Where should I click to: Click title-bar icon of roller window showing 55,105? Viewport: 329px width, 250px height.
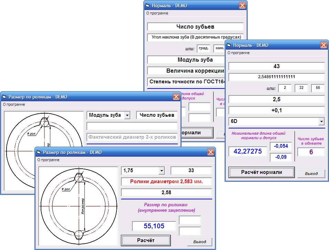(39, 152)
